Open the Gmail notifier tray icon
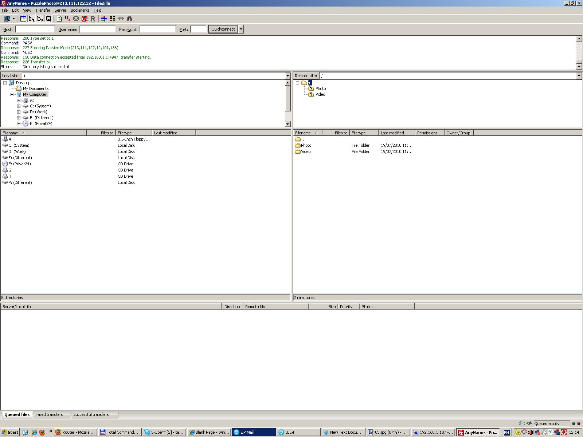This screenshot has height=437, width=583. pos(524,432)
